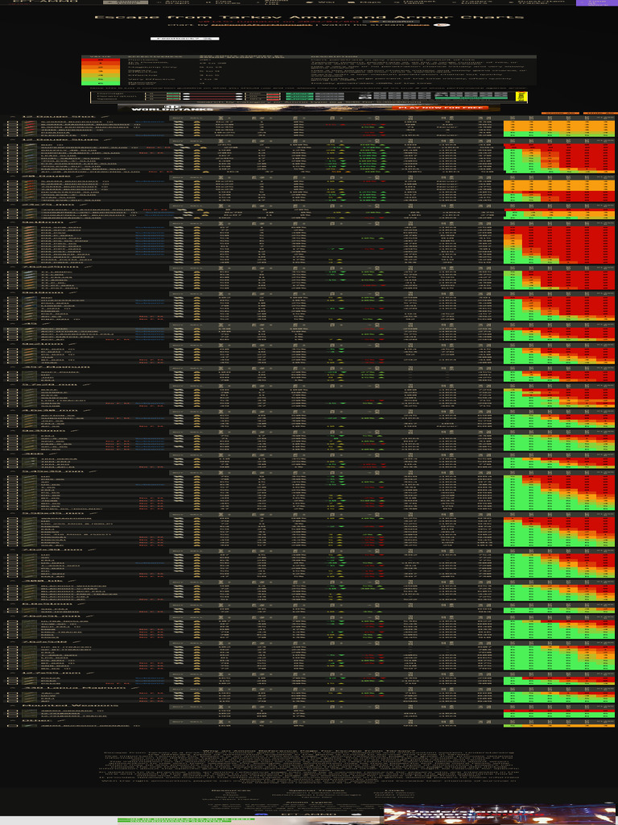Click the 12 Gauge Shot section heading

[59, 117]
